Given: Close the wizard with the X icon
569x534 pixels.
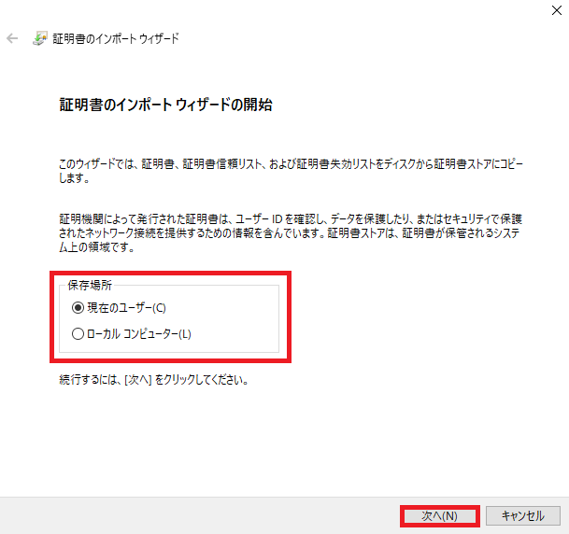Looking at the screenshot, I should [x=556, y=10].
